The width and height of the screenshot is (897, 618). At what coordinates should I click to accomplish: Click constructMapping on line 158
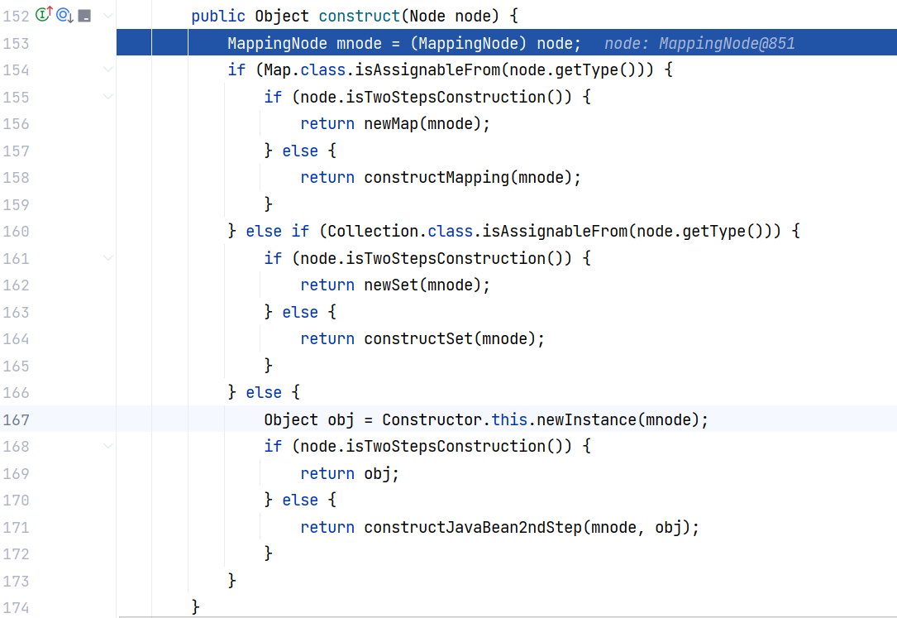[437, 177]
